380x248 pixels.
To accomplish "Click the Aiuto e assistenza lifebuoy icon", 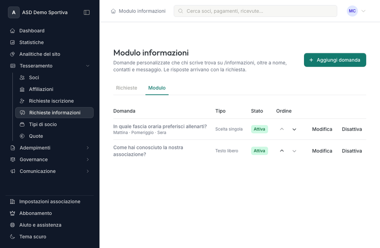I will [13, 225].
